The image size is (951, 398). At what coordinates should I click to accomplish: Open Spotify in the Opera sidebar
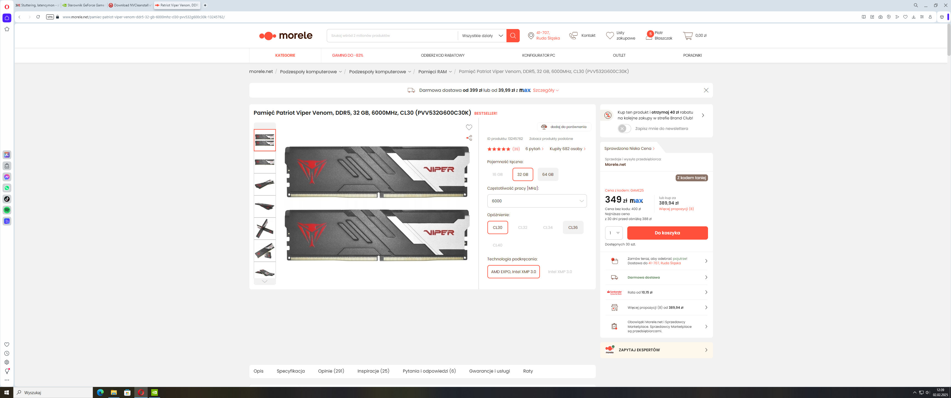pos(7,210)
